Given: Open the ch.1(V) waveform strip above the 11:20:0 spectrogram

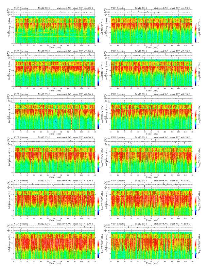Looking at the screenshot, I should pyautogui.click(x=54, y=228).
